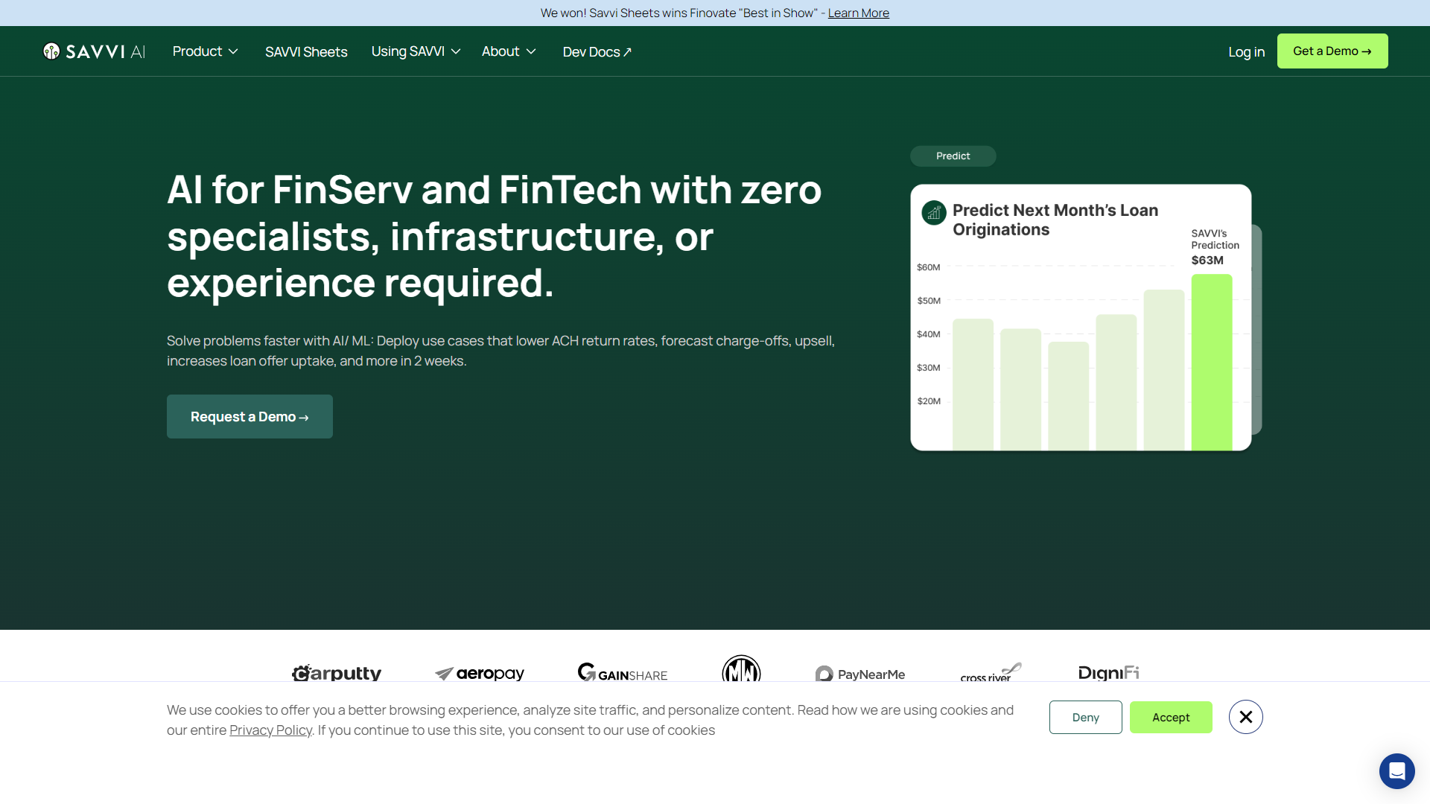The image size is (1430, 804).
Task: Click the Carputty partner logo
Action: (x=336, y=674)
